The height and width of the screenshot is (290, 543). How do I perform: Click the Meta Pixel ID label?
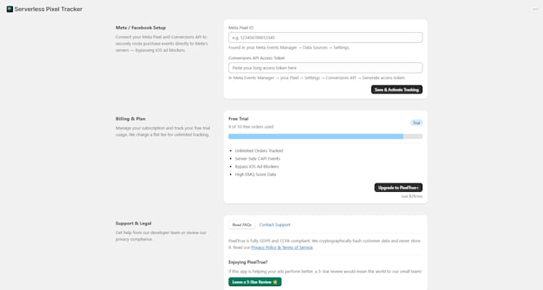coord(240,28)
